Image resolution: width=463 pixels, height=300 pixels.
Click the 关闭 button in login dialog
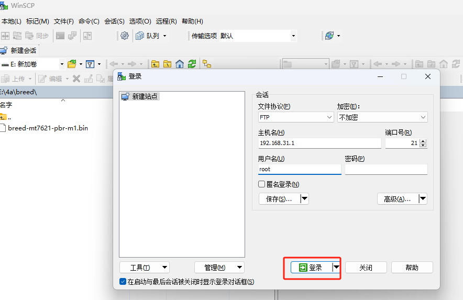[x=366, y=268]
